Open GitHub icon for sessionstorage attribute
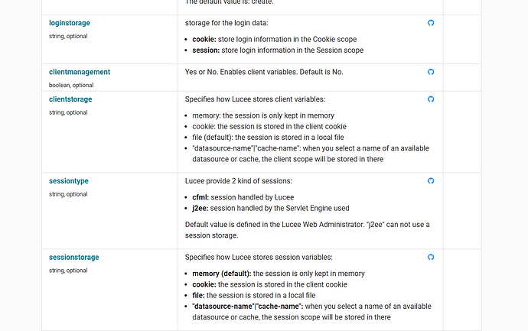 pyautogui.click(x=431, y=258)
